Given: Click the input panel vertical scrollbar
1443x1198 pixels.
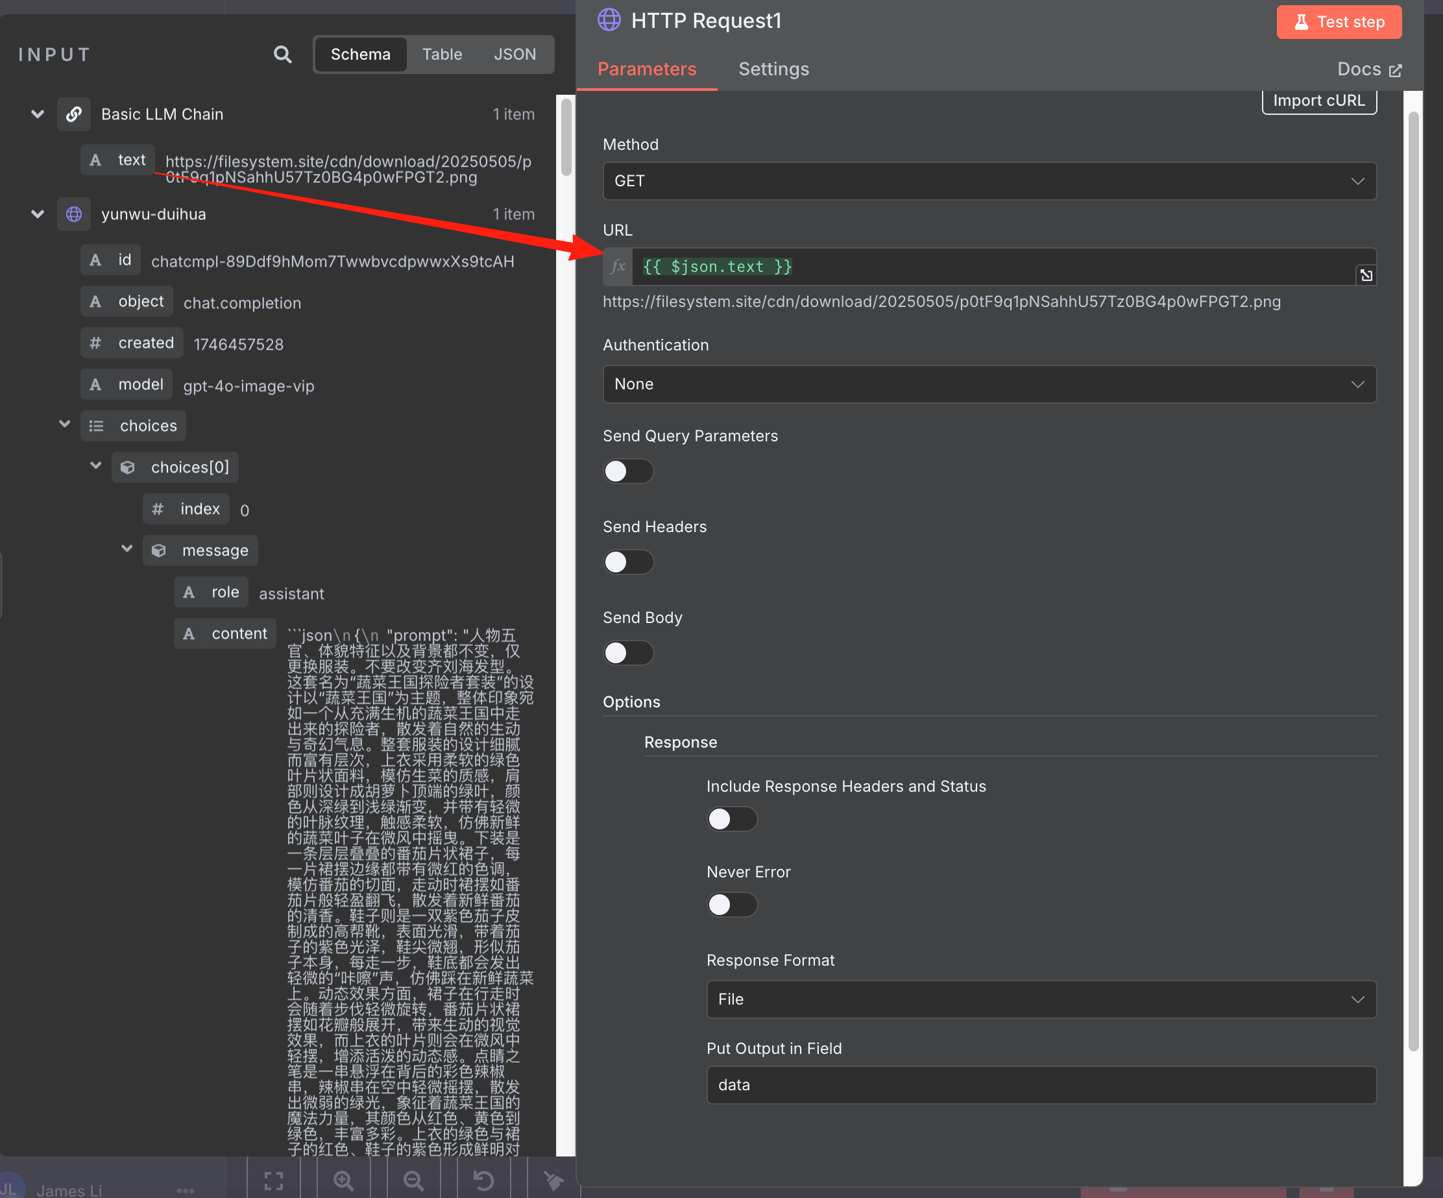Looking at the screenshot, I should [566, 138].
